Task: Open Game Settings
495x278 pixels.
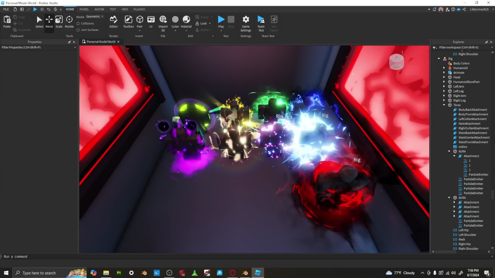Action: (245, 23)
